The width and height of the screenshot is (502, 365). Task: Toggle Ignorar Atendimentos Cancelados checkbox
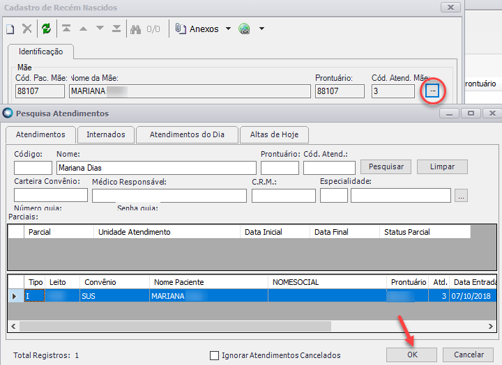pyautogui.click(x=214, y=355)
